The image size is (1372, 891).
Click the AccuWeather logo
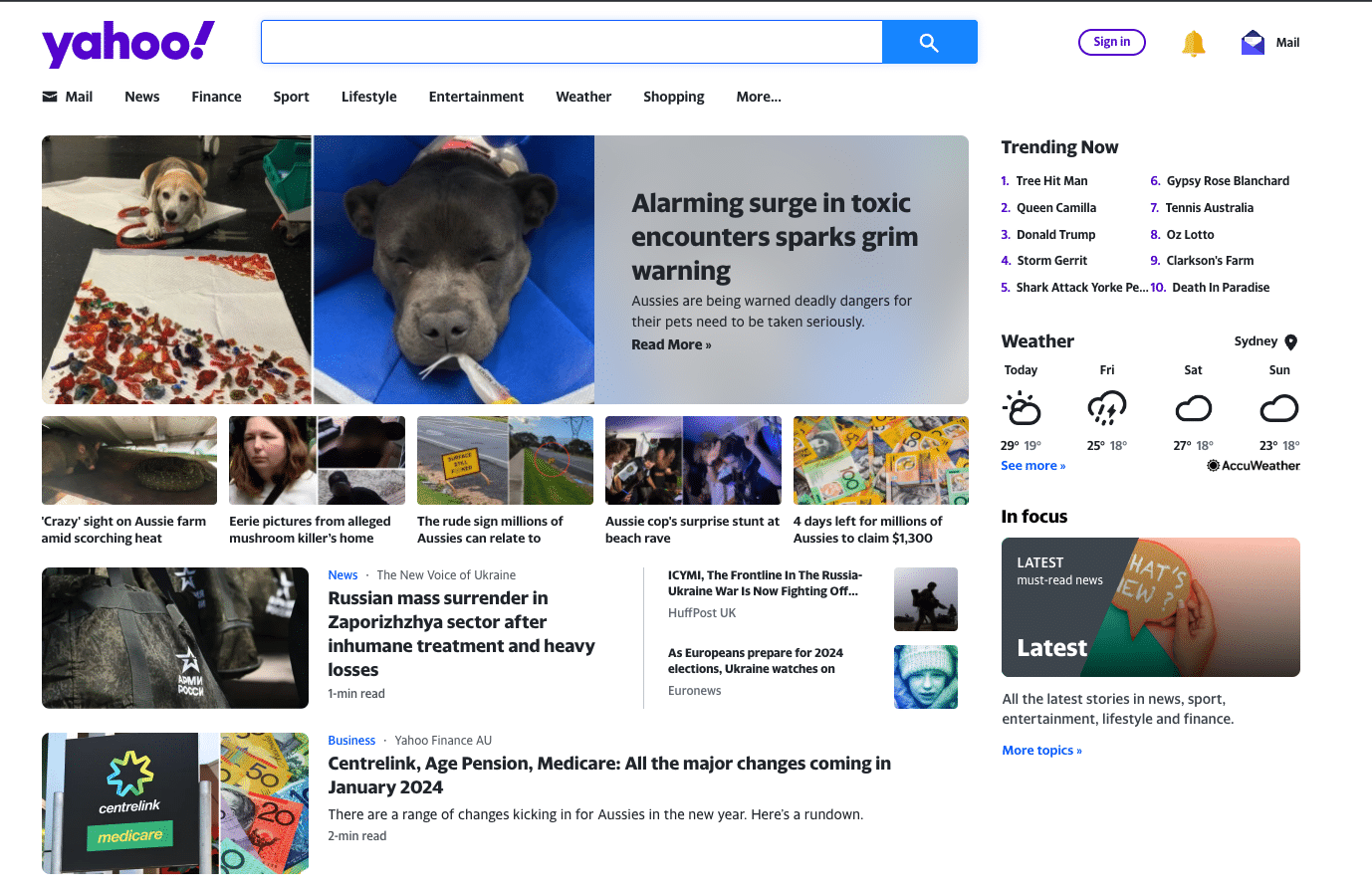coord(1254,466)
